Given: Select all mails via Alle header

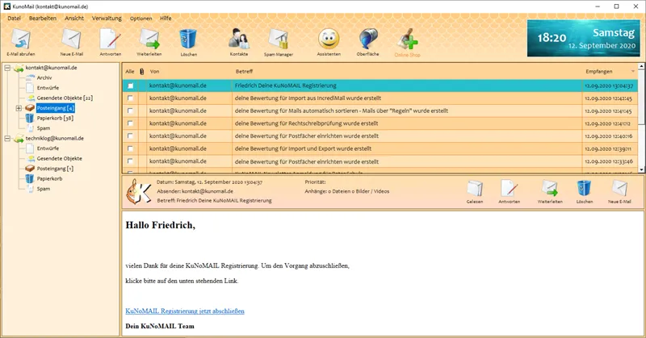Looking at the screenshot, I should tap(130, 72).
